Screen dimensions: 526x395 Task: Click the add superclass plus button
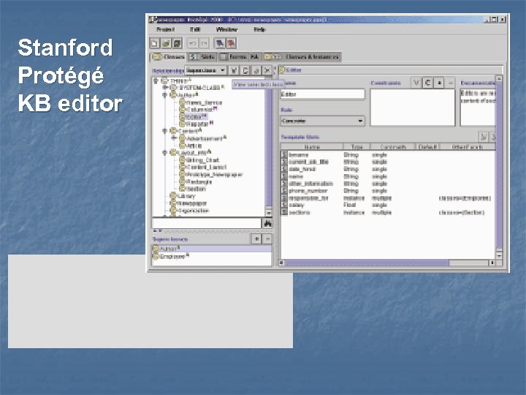(256, 239)
